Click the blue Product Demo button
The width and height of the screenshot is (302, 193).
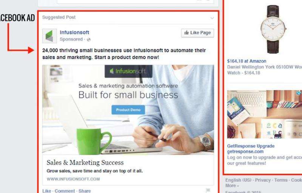click(128, 110)
